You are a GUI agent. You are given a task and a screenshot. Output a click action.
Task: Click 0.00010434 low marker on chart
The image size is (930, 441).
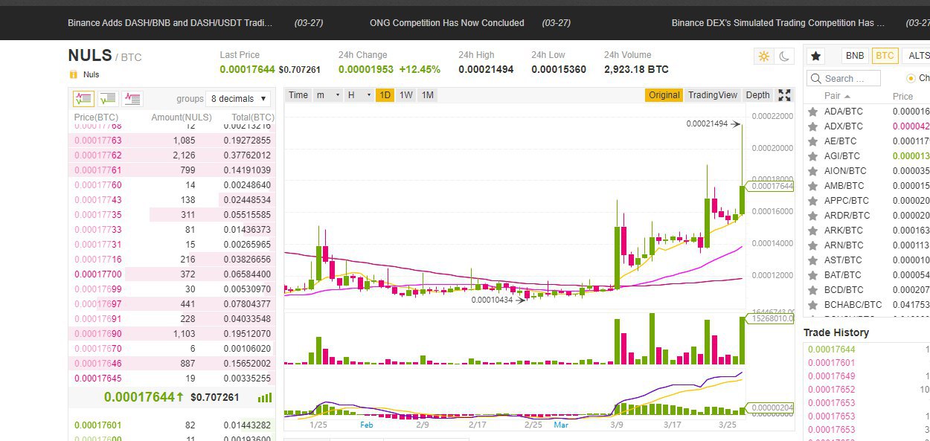tap(492, 300)
